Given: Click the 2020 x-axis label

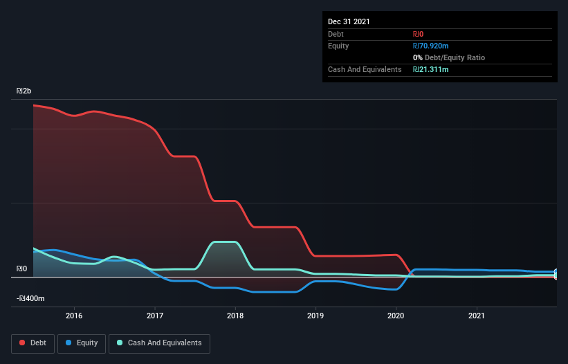Looking at the screenshot, I should coord(396,316).
